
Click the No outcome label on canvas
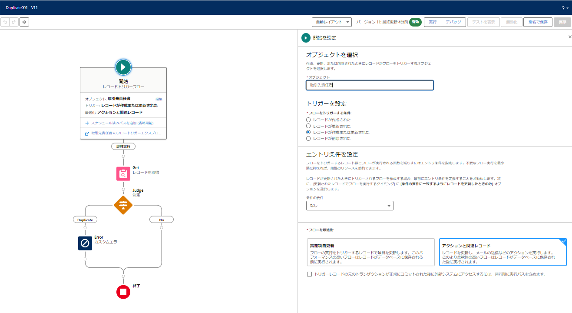click(162, 220)
